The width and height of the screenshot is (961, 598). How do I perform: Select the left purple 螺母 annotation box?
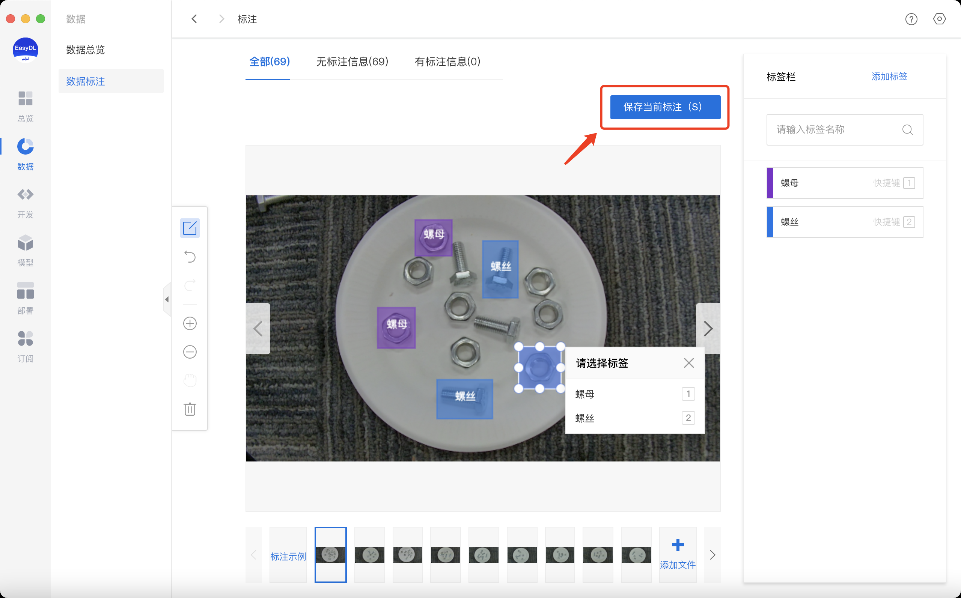pyautogui.click(x=396, y=328)
